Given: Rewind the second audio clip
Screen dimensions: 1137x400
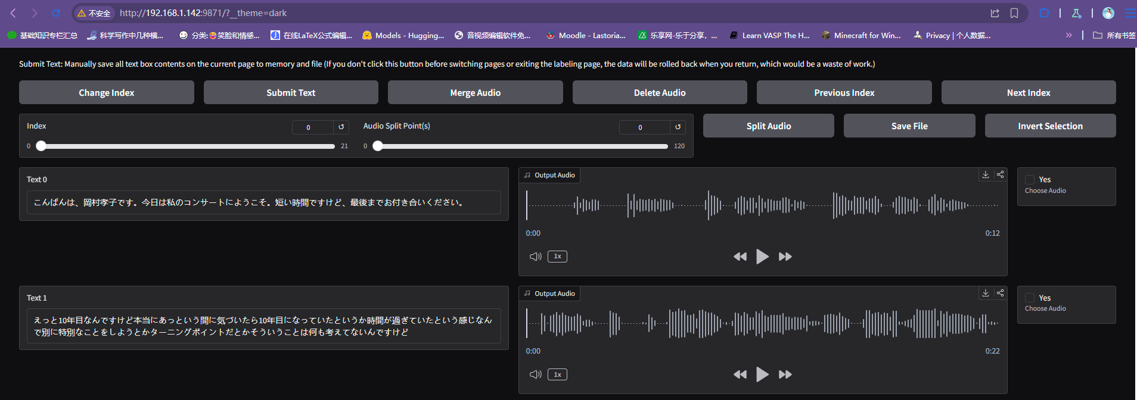Looking at the screenshot, I should [x=740, y=374].
